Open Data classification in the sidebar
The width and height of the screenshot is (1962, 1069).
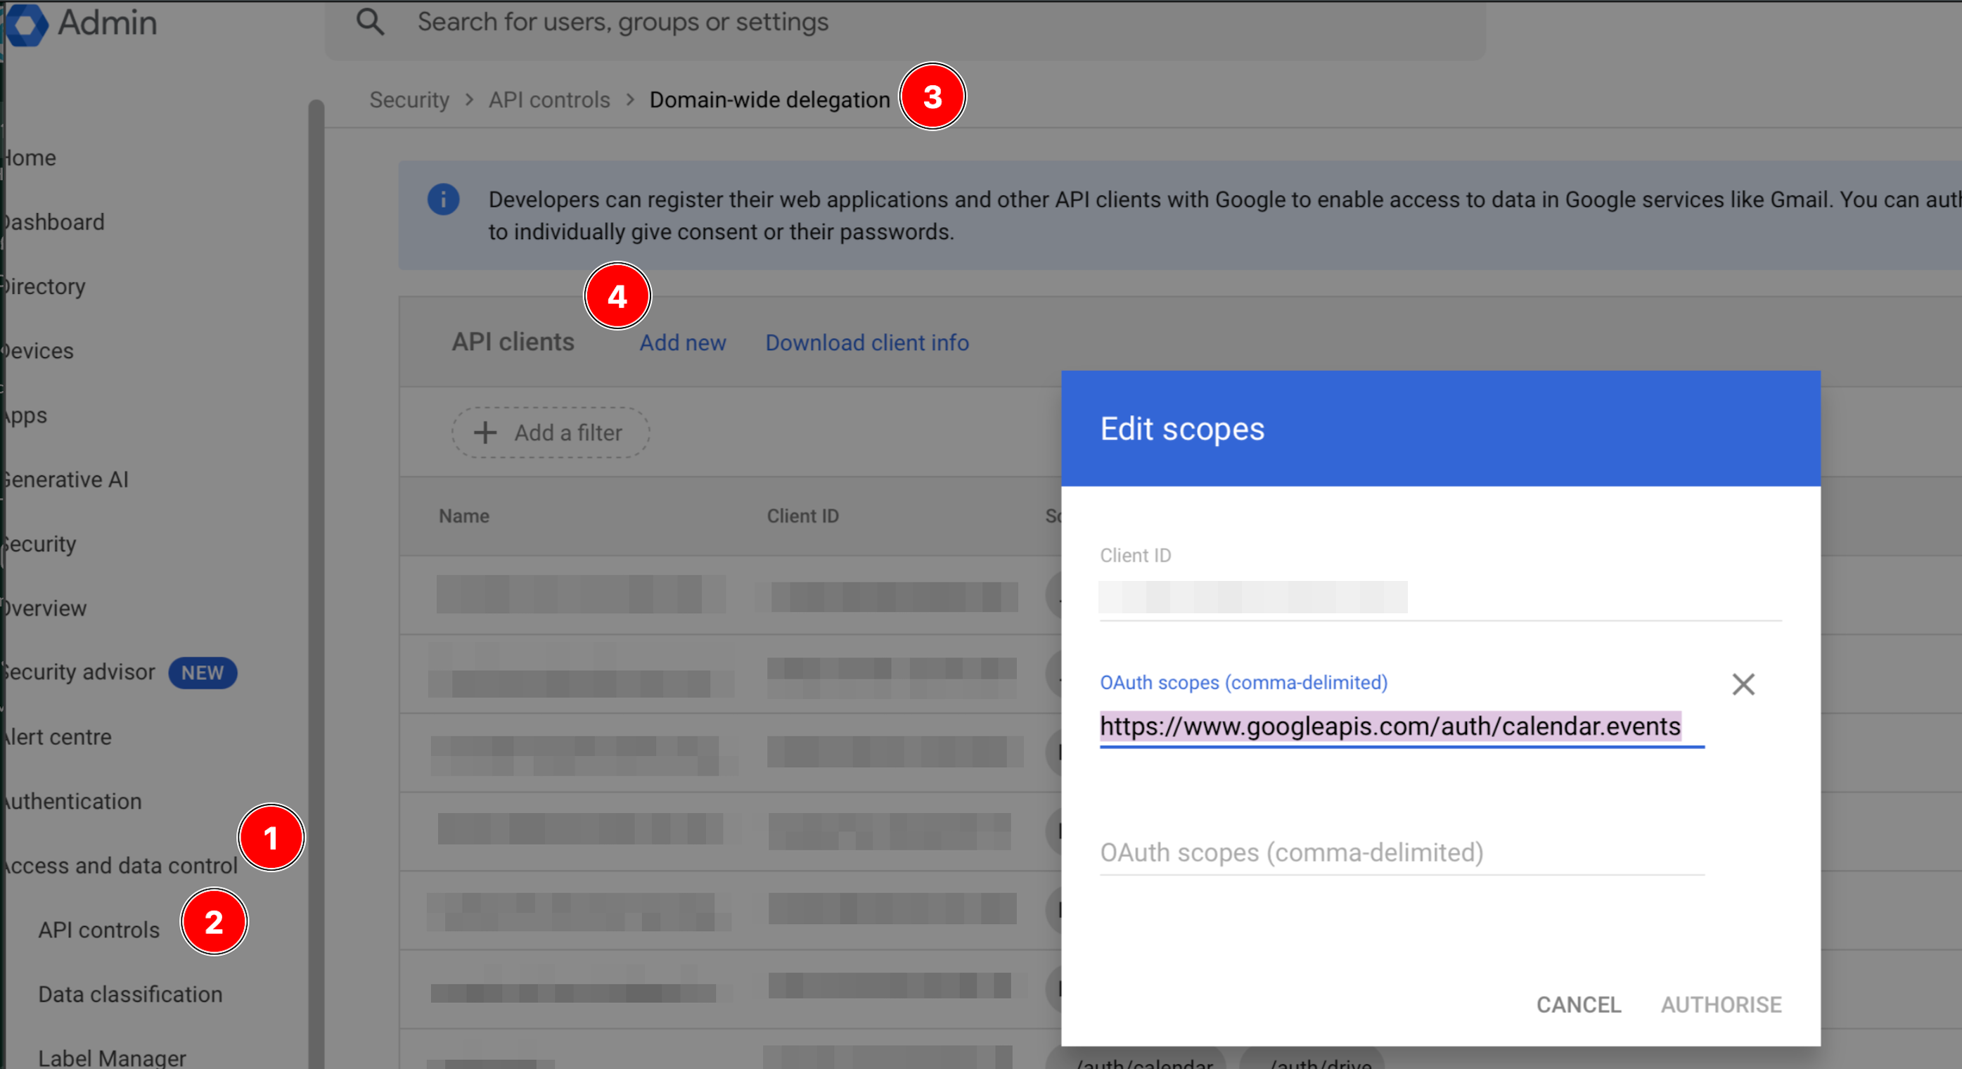click(130, 994)
